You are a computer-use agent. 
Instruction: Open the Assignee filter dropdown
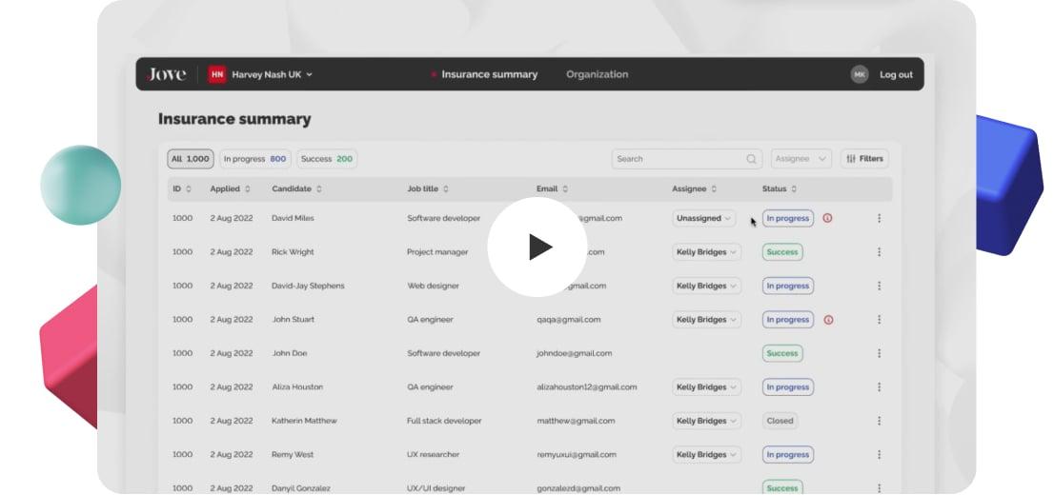[x=801, y=159]
